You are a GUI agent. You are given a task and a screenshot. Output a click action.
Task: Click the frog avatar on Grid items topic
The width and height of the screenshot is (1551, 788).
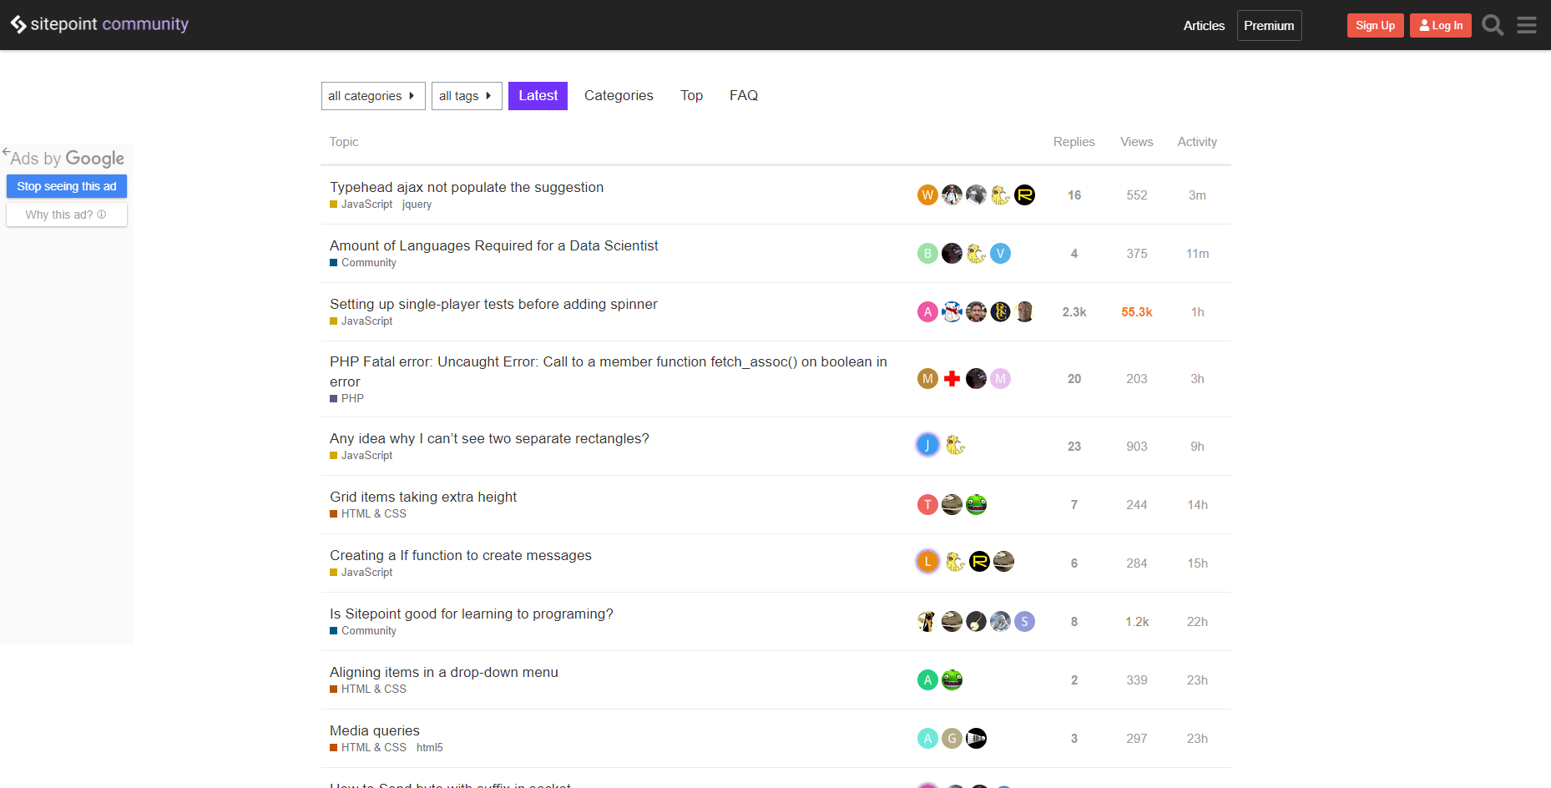[x=976, y=504]
